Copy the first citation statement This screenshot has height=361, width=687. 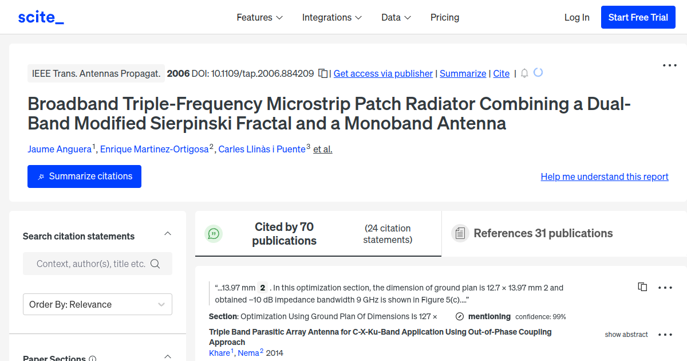pos(642,287)
